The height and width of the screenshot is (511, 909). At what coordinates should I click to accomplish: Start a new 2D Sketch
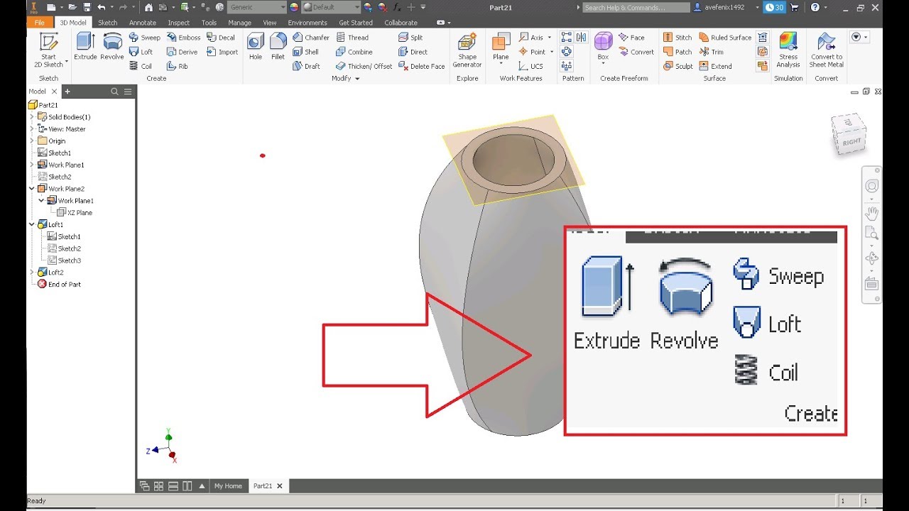pos(48,50)
